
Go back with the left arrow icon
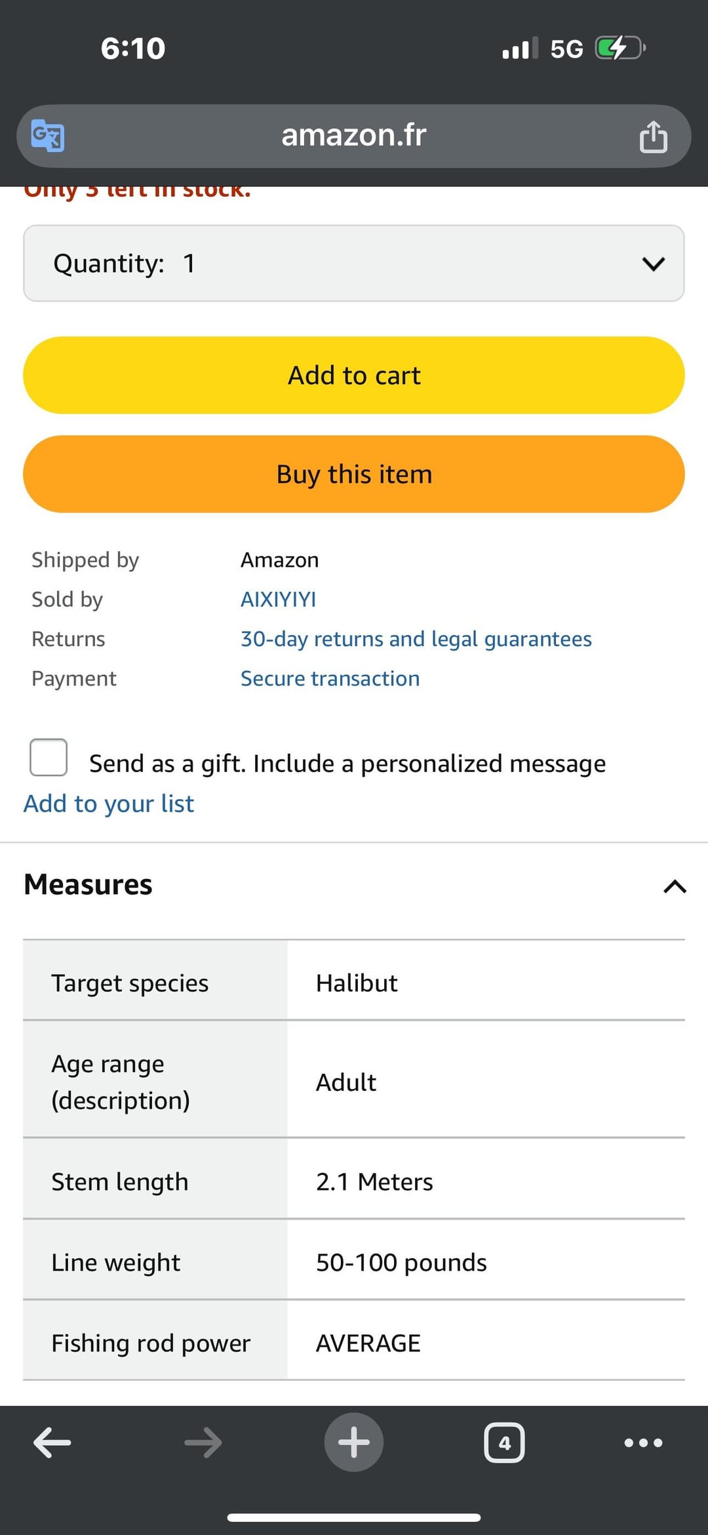[52, 1443]
